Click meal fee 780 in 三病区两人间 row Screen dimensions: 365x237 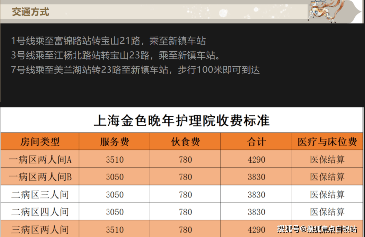(x=185, y=230)
